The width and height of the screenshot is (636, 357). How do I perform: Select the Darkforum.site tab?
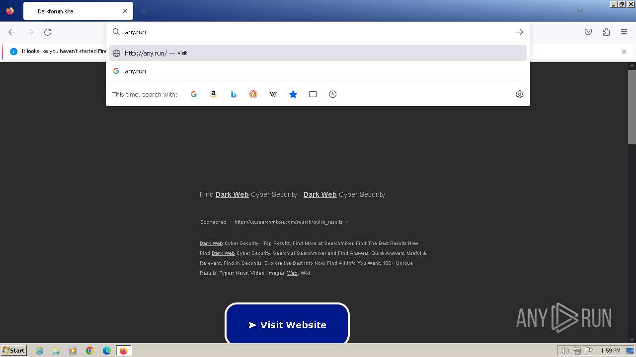78,11
